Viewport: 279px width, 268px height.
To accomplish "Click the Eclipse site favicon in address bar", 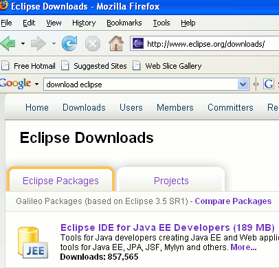I will point(138,43).
